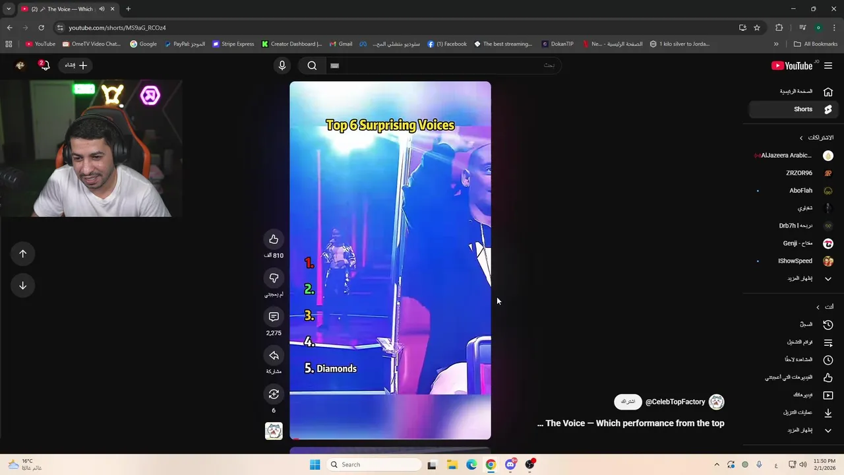This screenshot has height=475, width=844.
Task: Open the media controls icon in Chrome toolbar
Action: click(802, 28)
